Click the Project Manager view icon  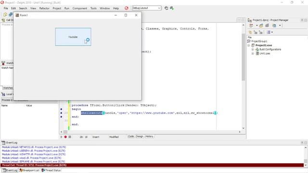coord(274,25)
